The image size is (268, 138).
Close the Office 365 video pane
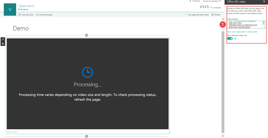click(264, 2)
